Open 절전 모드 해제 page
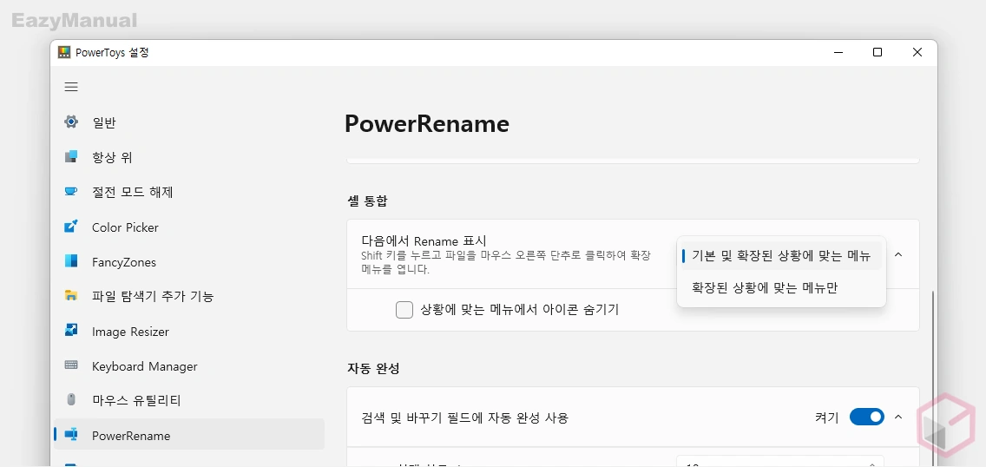This screenshot has height=467, width=986. pos(189,192)
